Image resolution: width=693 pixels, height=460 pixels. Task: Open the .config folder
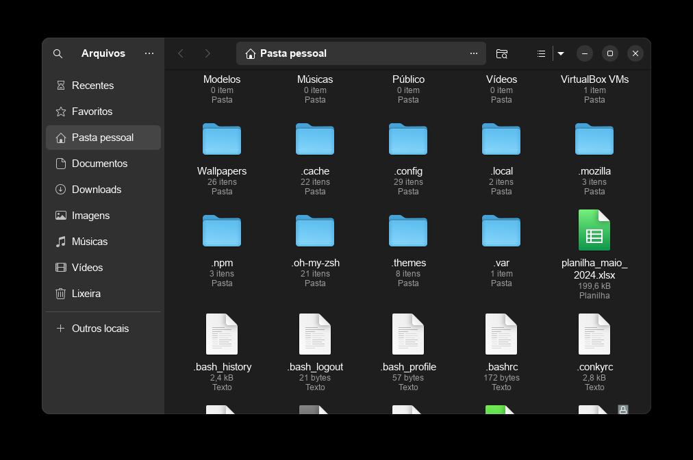click(408, 140)
